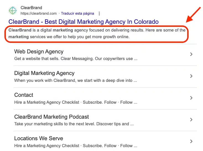The height and width of the screenshot is (151, 203).
Task: Click the ClearBrand site name above URL
Action: point(31,8)
